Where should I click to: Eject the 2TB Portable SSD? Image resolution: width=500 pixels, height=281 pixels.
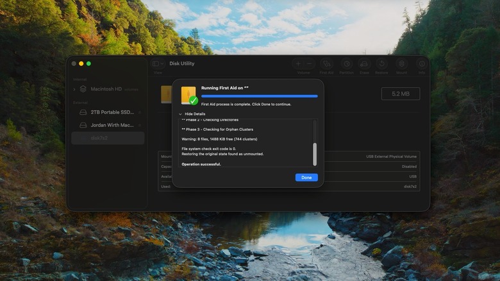coord(140,112)
